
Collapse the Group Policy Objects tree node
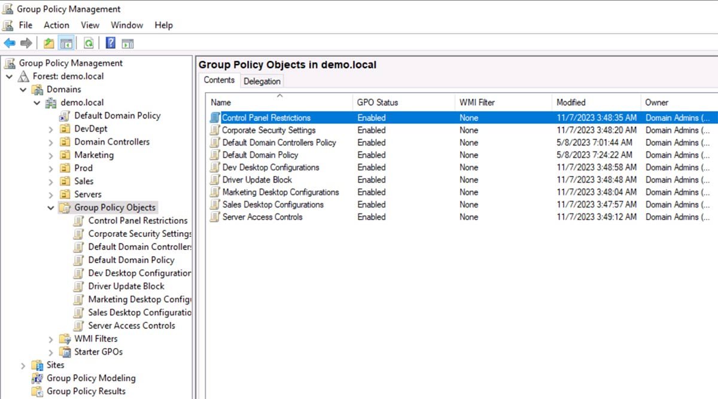coord(51,208)
